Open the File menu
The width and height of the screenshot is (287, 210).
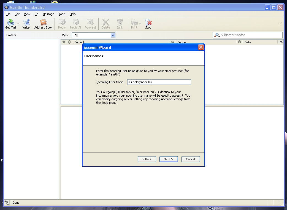(8, 14)
